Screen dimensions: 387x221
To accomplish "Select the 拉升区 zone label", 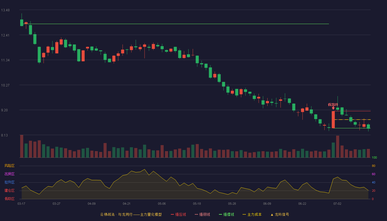I will [x=9, y=182].
